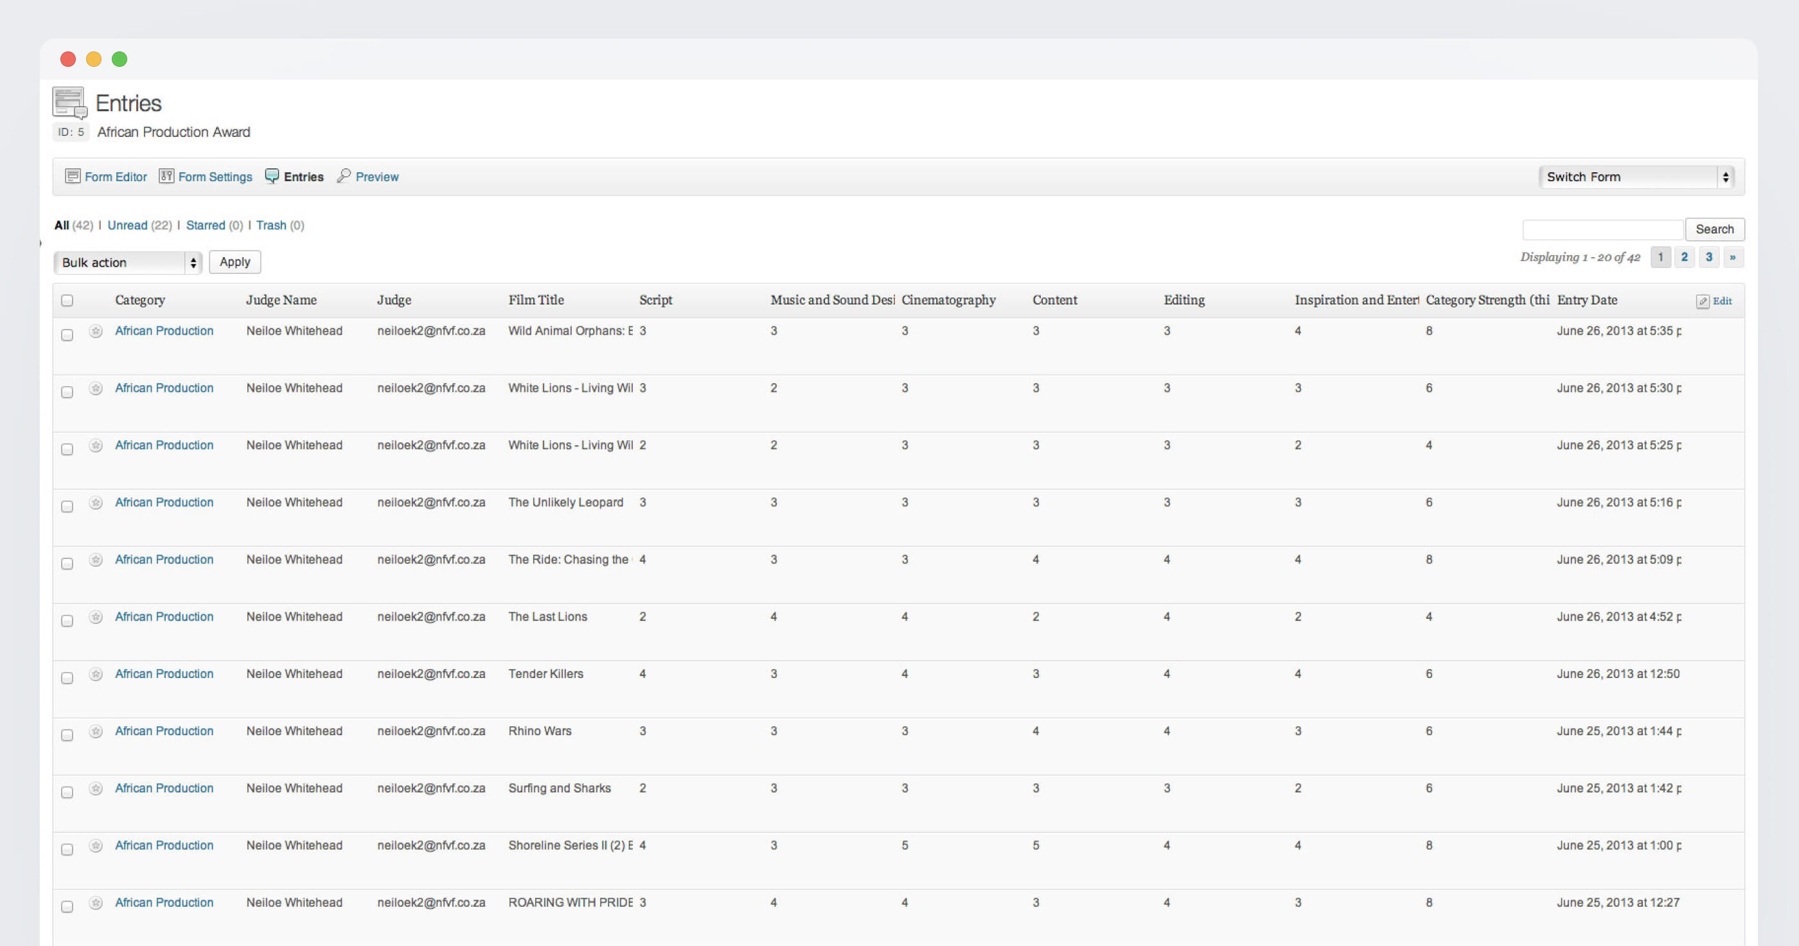1799x946 pixels.
Task: Star the Shoreline Series II entry
Action: pyautogui.click(x=96, y=846)
